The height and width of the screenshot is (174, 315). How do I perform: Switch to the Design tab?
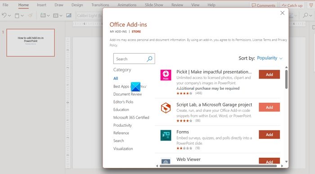77,5
